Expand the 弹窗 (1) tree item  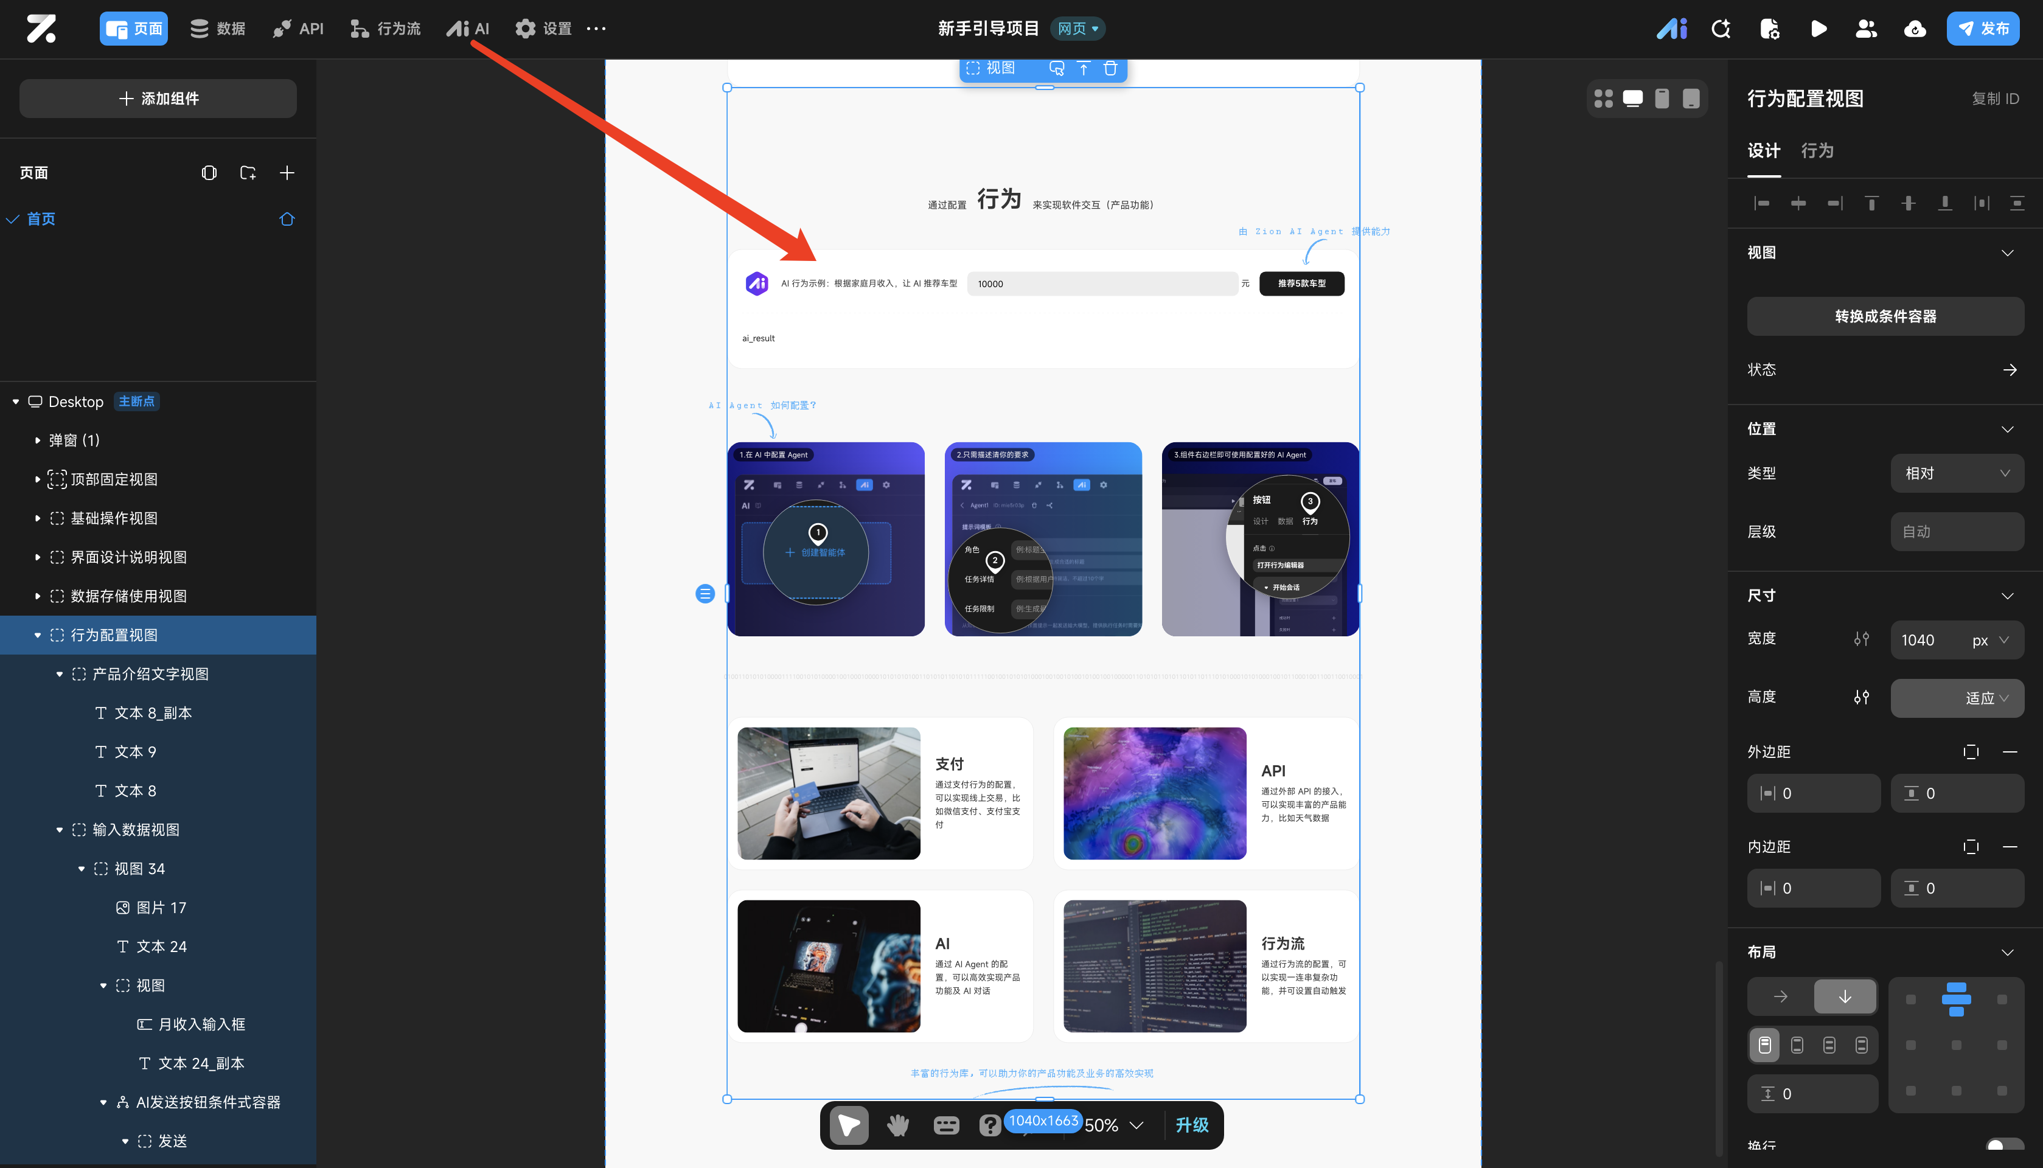(37, 440)
